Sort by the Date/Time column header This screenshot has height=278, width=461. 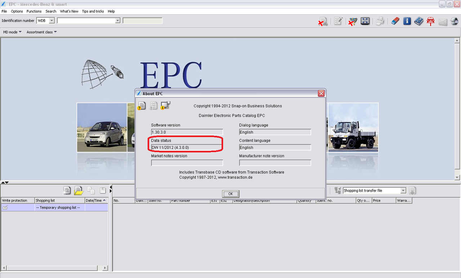click(x=96, y=201)
